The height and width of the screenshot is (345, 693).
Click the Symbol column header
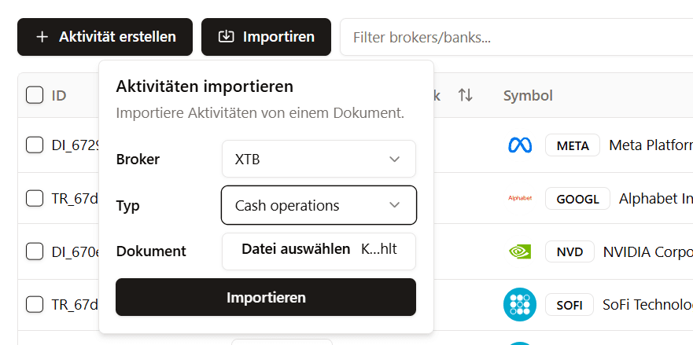(x=528, y=95)
